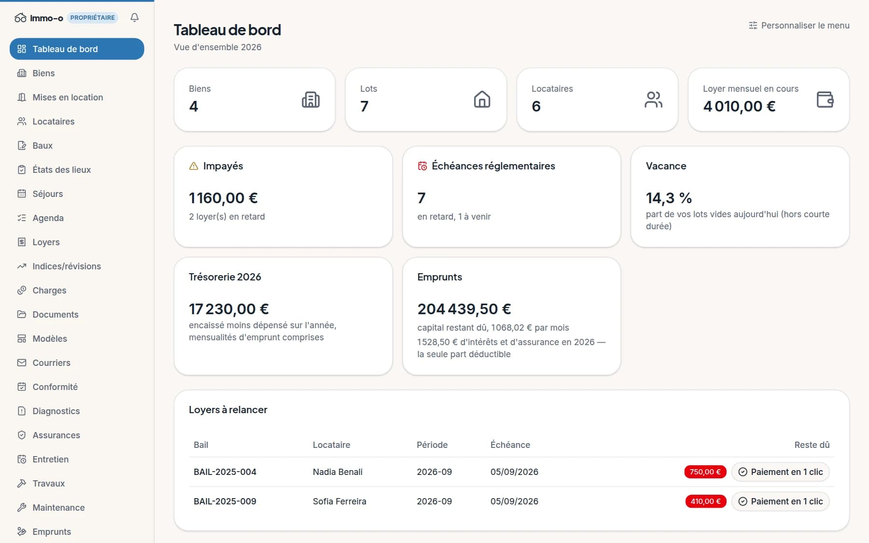
Task: Click Paiement en 1 clic for Nadia Benali
Action: pos(781,472)
